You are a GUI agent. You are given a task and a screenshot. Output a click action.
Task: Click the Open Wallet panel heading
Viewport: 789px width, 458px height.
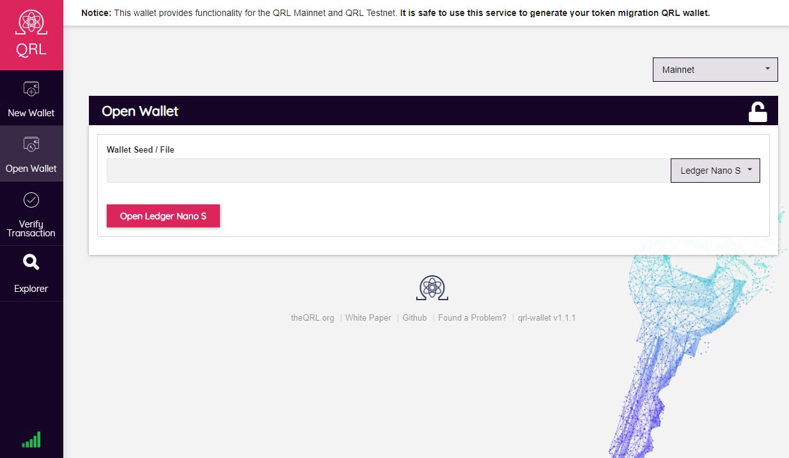coord(140,111)
